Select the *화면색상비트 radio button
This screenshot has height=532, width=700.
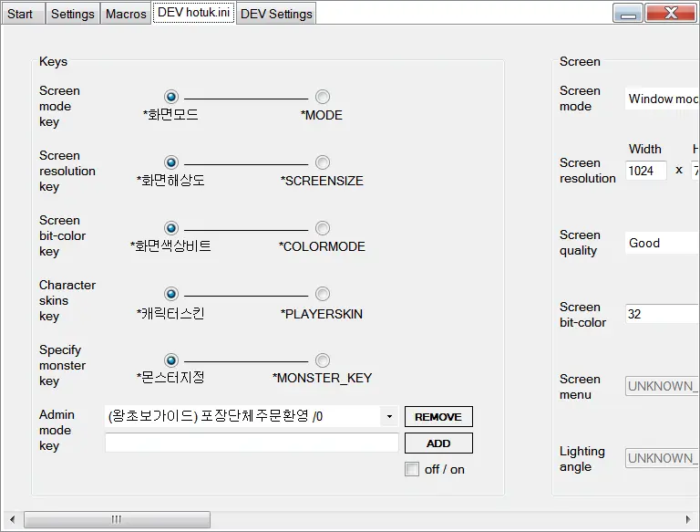(171, 228)
